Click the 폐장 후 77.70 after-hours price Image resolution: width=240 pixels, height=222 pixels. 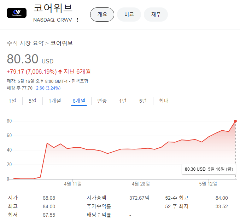tap(19, 88)
